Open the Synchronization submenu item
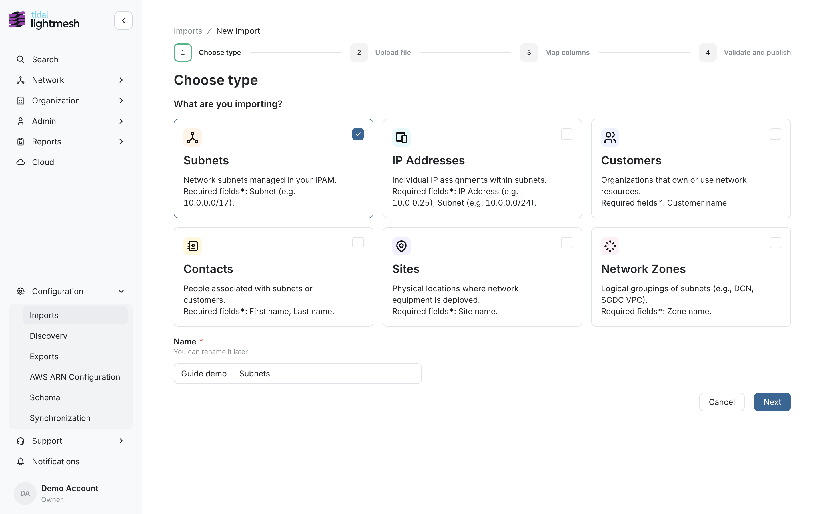The image size is (823, 514). tap(75, 418)
